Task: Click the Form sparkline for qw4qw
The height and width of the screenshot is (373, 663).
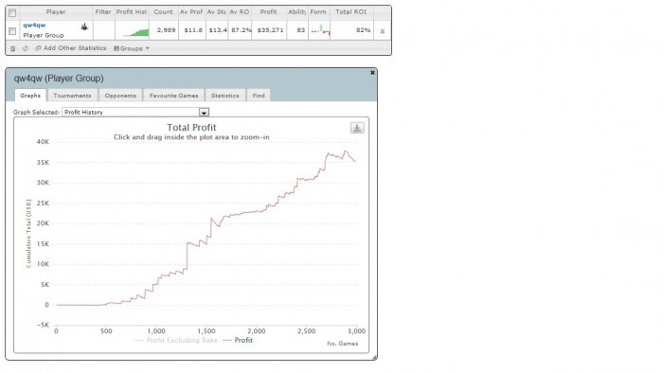Action: pyautogui.click(x=320, y=30)
